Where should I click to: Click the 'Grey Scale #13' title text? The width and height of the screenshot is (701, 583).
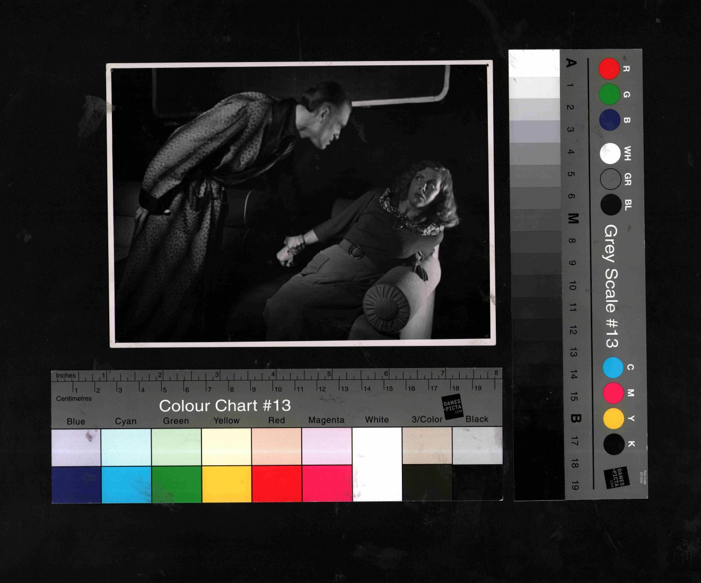coord(611,286)
